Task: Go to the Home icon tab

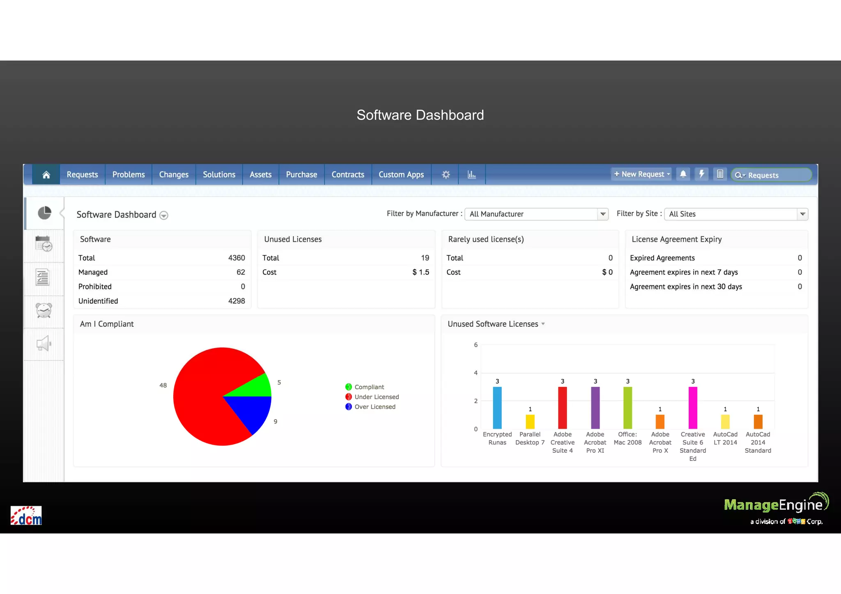Action: (x=46, y=175)
